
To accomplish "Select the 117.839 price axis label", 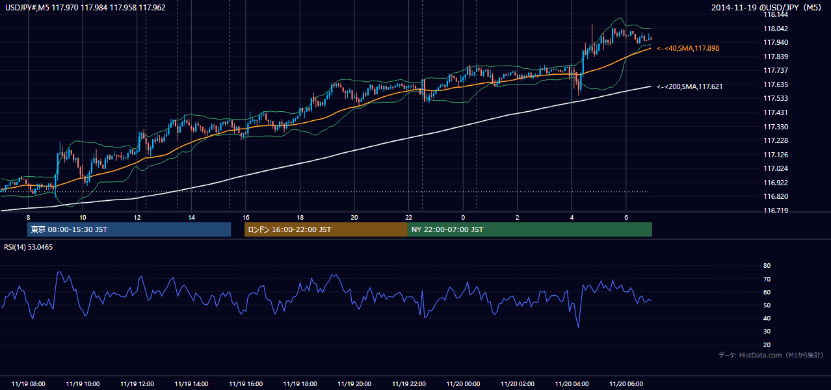I will coord(775,57).
